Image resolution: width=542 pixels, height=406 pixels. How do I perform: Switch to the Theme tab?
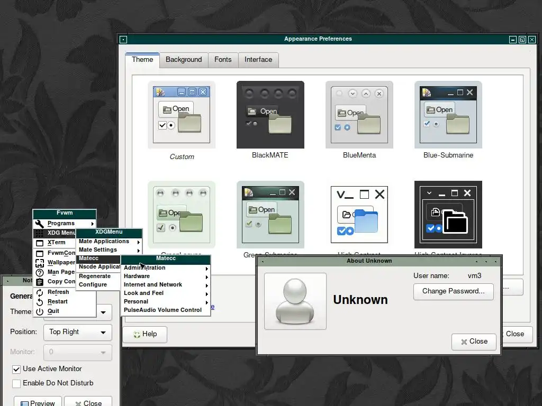pos(142,60)
